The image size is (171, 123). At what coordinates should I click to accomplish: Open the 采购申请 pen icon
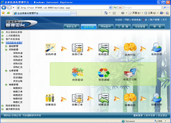[51, 48]
